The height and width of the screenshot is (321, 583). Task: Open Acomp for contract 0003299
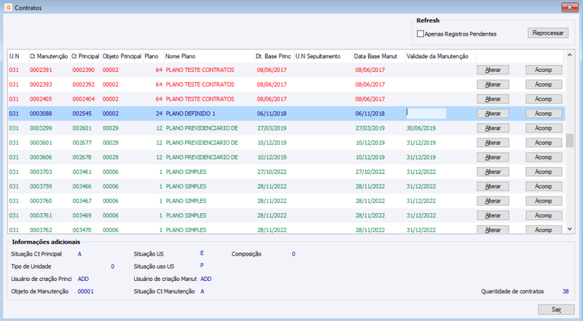coord(544,128)
